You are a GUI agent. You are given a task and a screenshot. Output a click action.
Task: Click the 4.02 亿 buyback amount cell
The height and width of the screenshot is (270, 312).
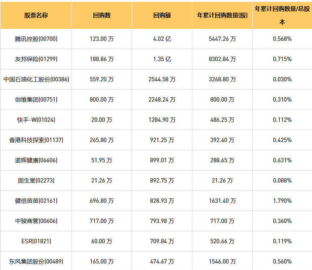[162, 39]
